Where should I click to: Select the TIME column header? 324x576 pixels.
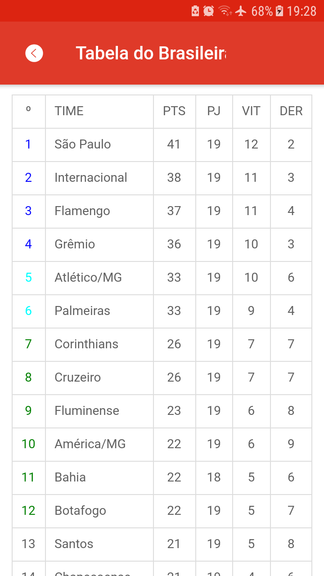click(x=69, y=111)
